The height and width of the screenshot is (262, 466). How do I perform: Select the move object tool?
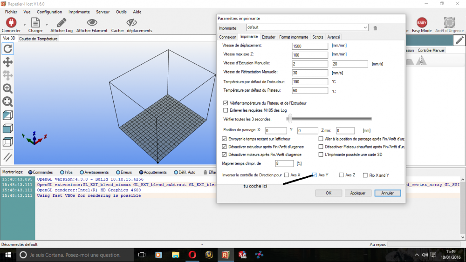pyautogui.click(x=8, y=75)
